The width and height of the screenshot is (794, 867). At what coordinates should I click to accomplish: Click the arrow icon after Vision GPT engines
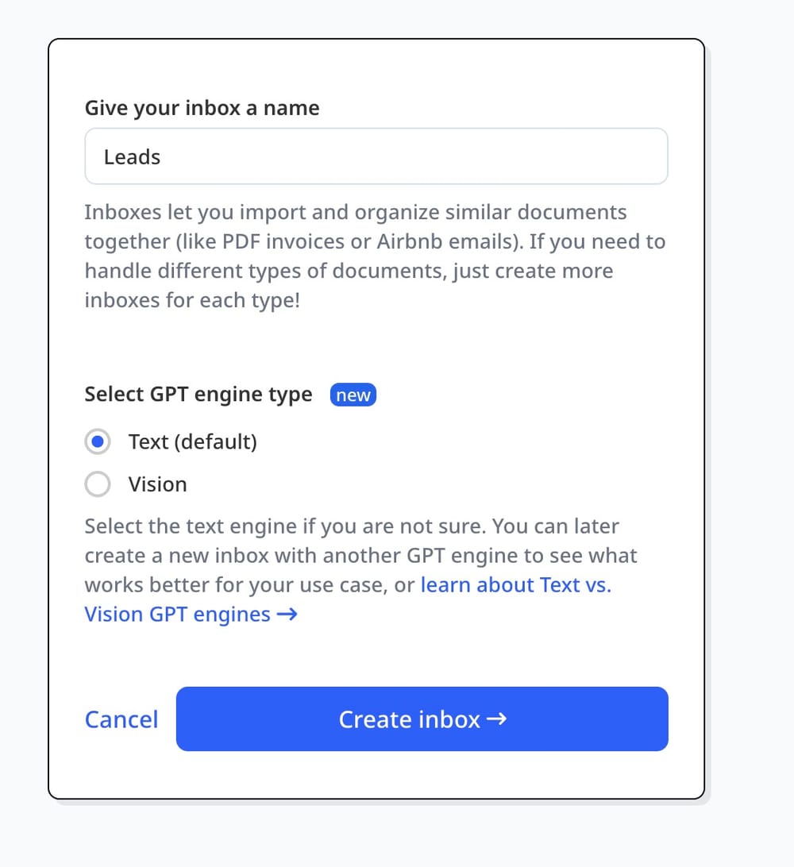pos(287,615)
